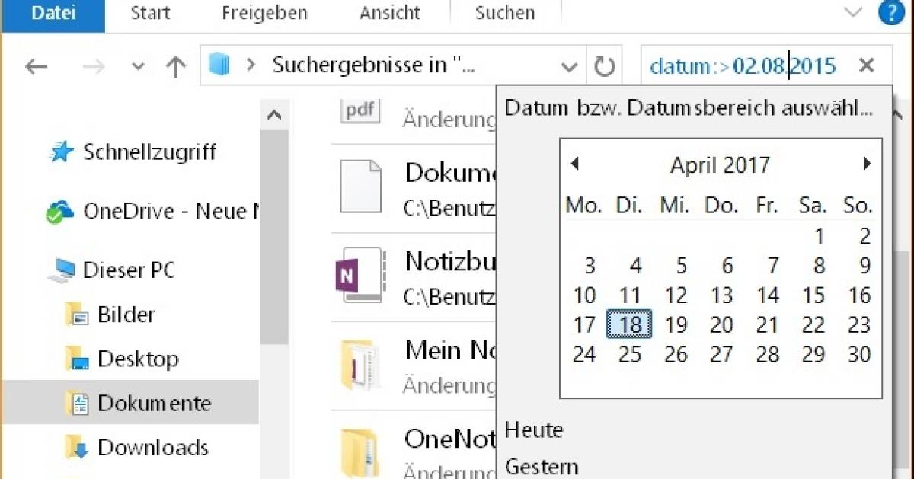Viewport: 914px width, 479px height.
Task: Clear the search with the X button
Action: click(867, 66)
